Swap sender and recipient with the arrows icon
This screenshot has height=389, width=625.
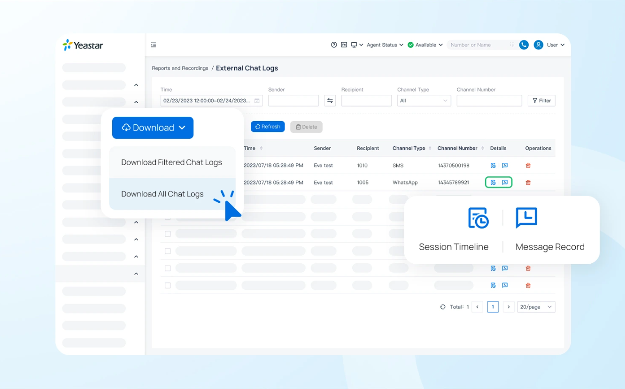[x=330, y=100]
